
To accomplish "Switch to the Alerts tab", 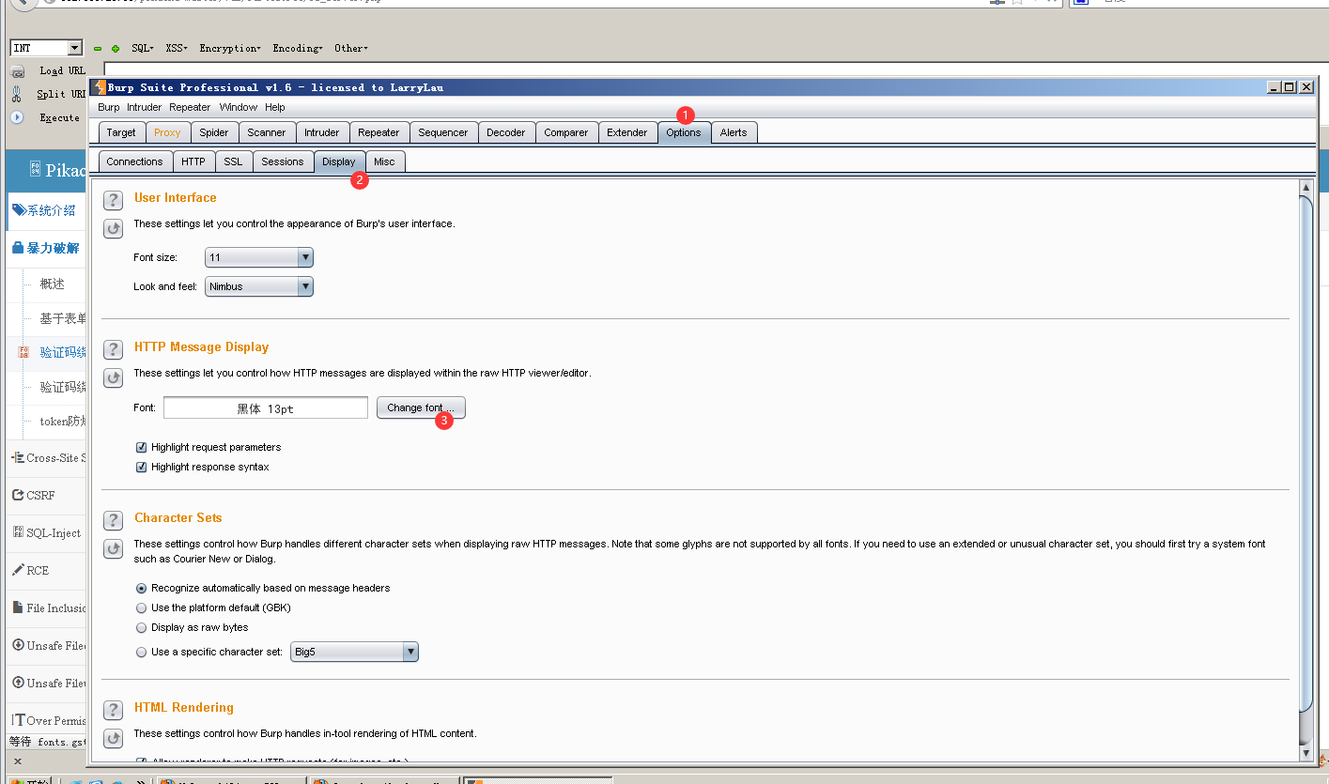I will click(734, 132).
